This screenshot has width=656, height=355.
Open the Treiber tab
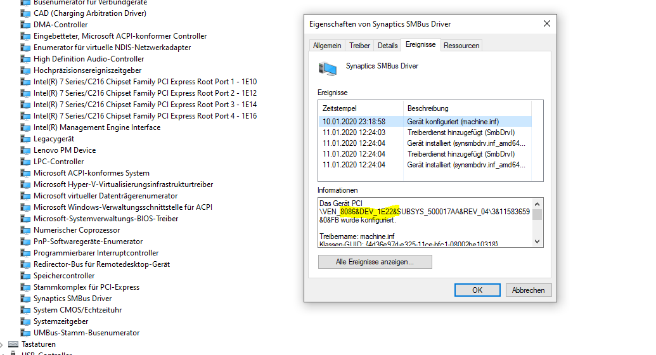360,46
